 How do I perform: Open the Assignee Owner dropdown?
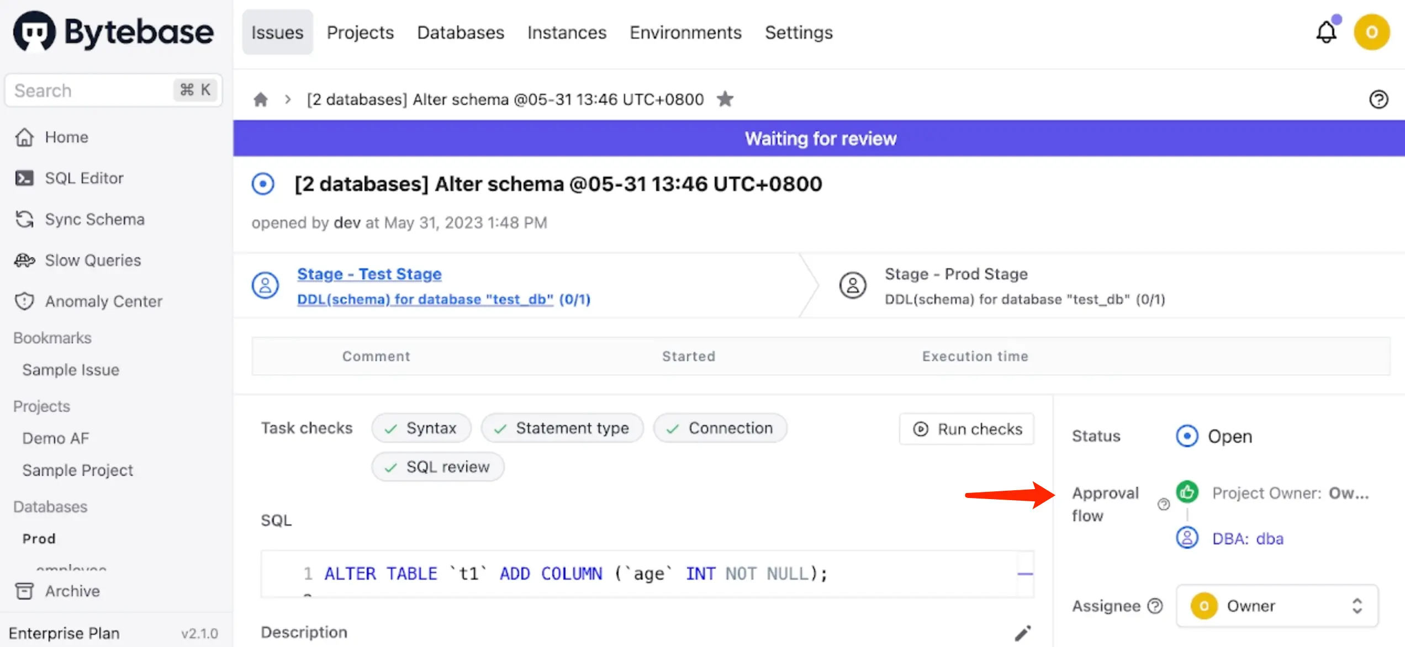point(1276,606)
